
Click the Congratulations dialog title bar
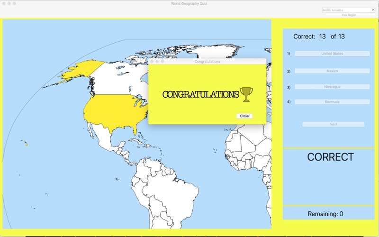207,61
